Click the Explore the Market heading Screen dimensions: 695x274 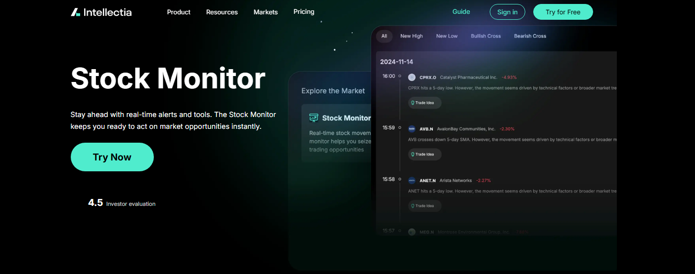pyautogui.click(x=333, y=91)
